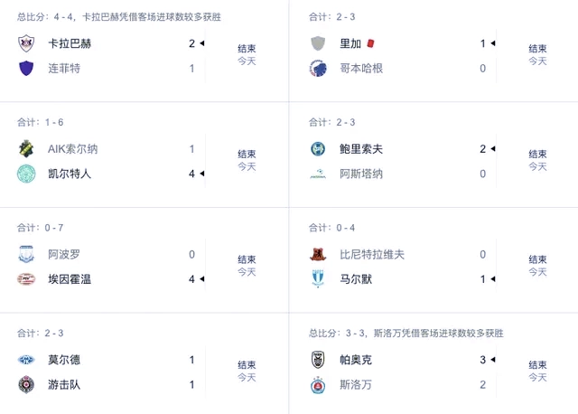Open the 鲍里索夫 team name link

pos(361,149)
